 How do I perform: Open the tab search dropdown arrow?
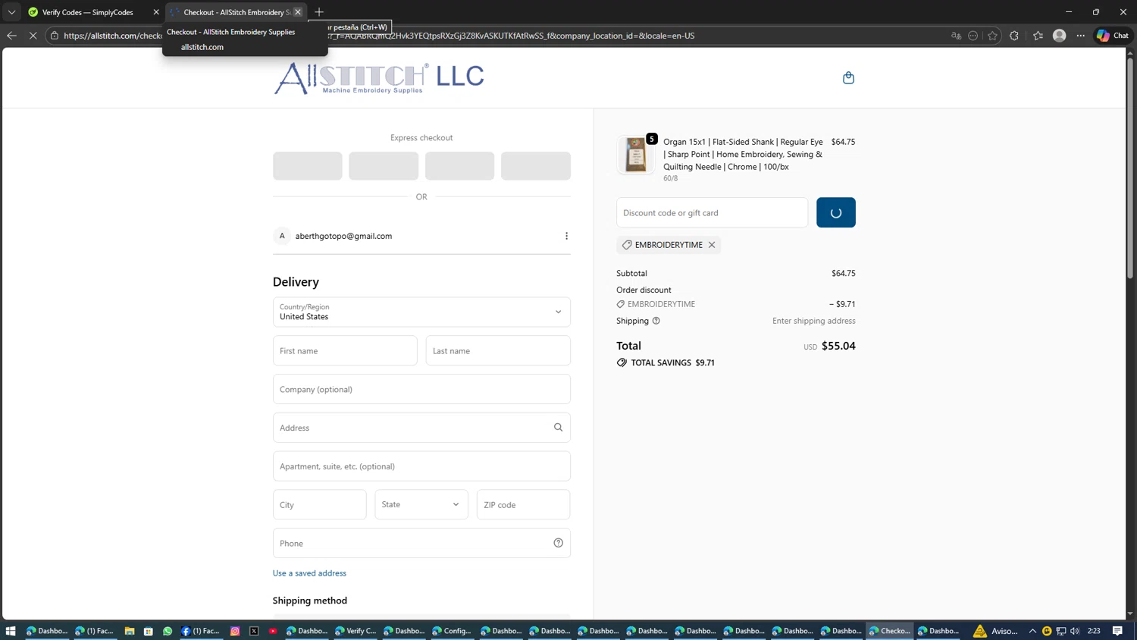coord(11,12)
